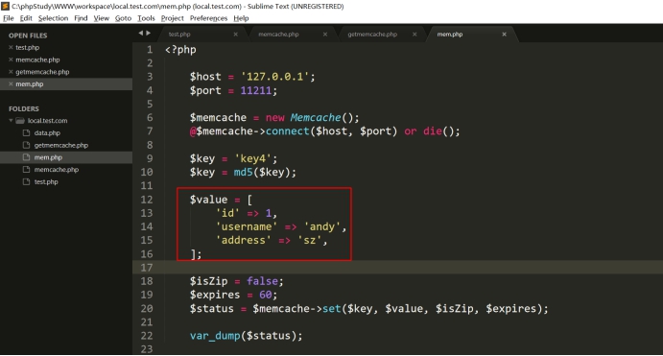Click the getmemcache.php file icon in folders
The image size is (663, 356).
(x=26, y=145)
